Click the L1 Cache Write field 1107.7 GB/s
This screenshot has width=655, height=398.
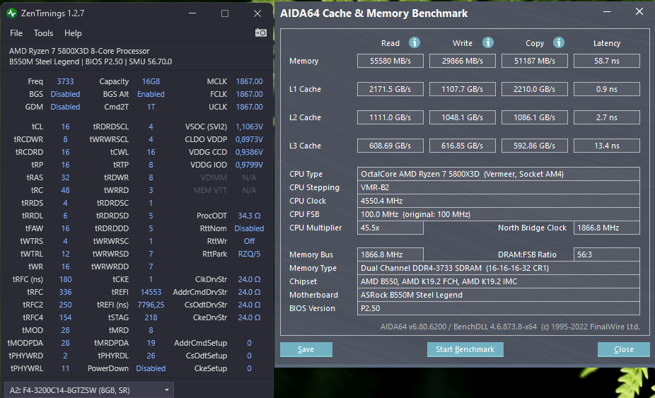click(463, 89)
